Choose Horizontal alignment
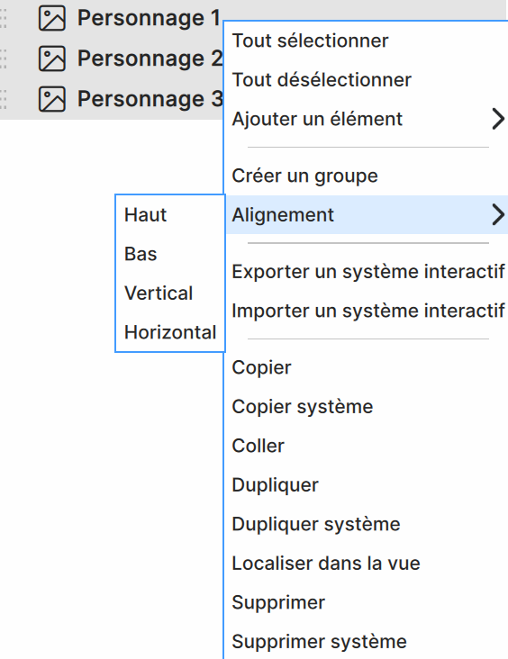Screen dimensions: 508x659 pos(170,332)
